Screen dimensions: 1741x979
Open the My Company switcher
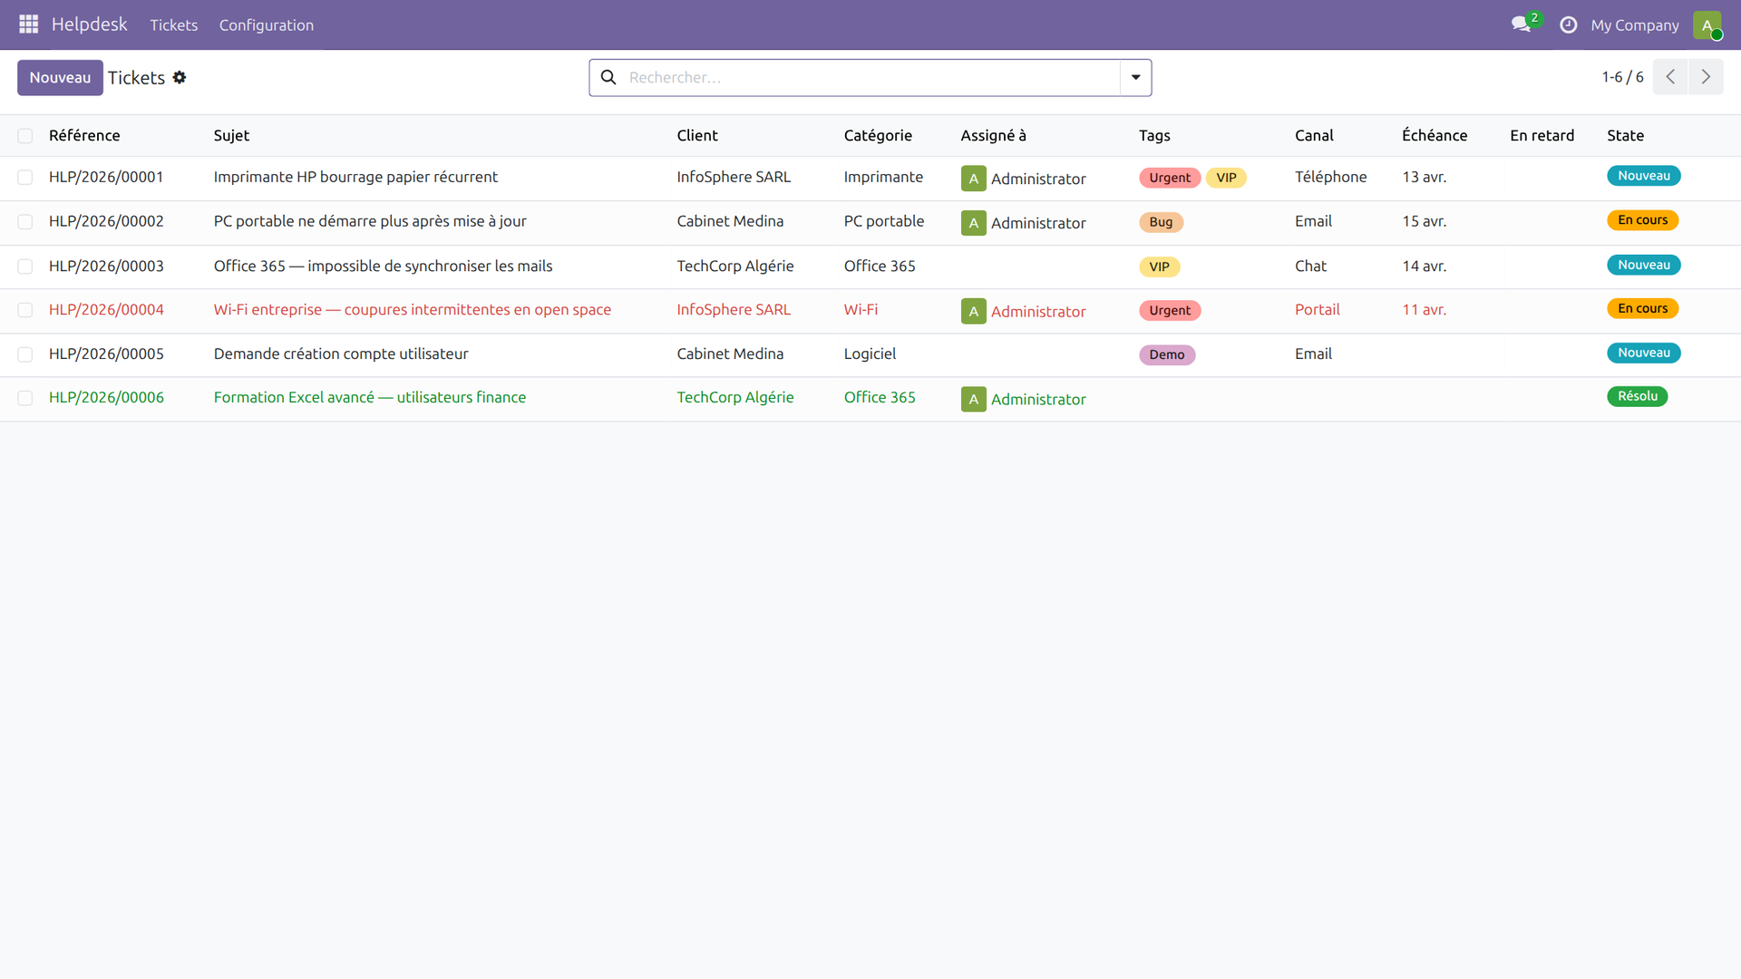1634,25
